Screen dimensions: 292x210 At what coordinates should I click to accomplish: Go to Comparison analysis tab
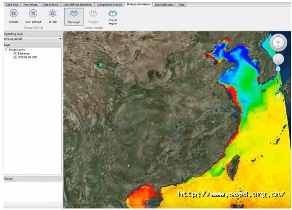[x=109, y=5]
